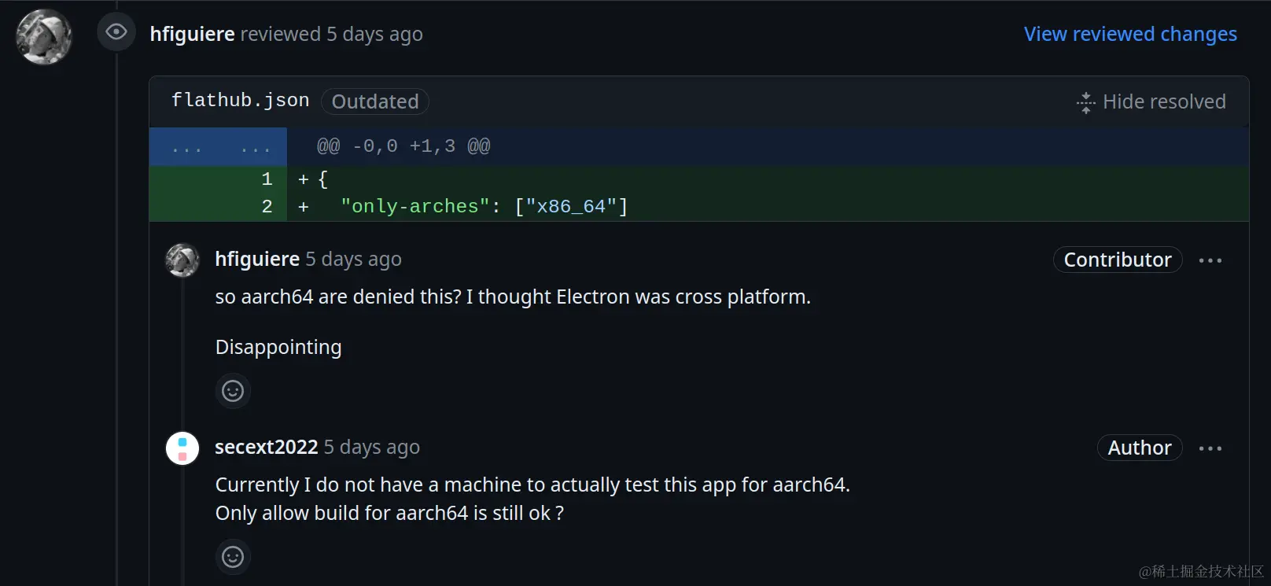Open hfiguiere's large avatar in the review header

click(43, 36)
